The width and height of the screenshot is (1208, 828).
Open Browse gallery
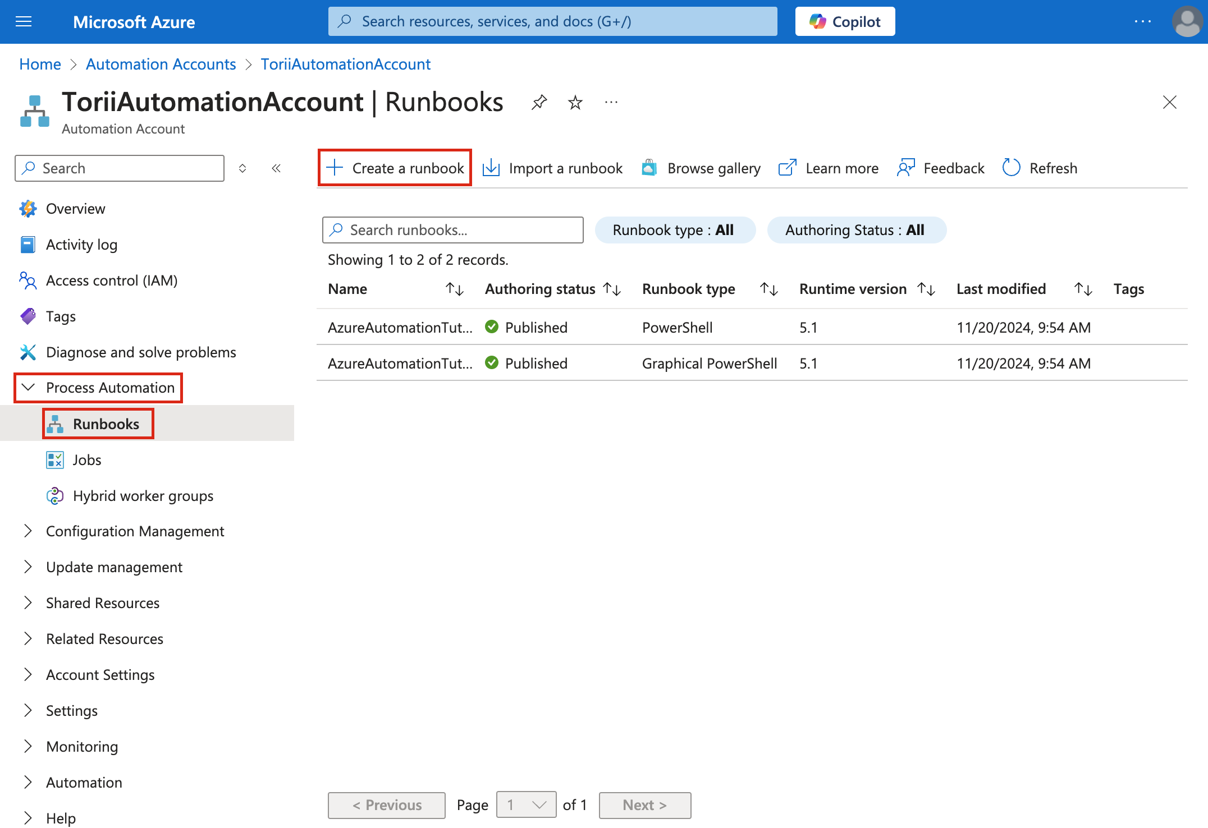[x=701, y=168]
